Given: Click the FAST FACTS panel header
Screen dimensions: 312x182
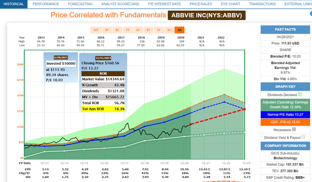Looking at the screenshot, I should (285, 30).
